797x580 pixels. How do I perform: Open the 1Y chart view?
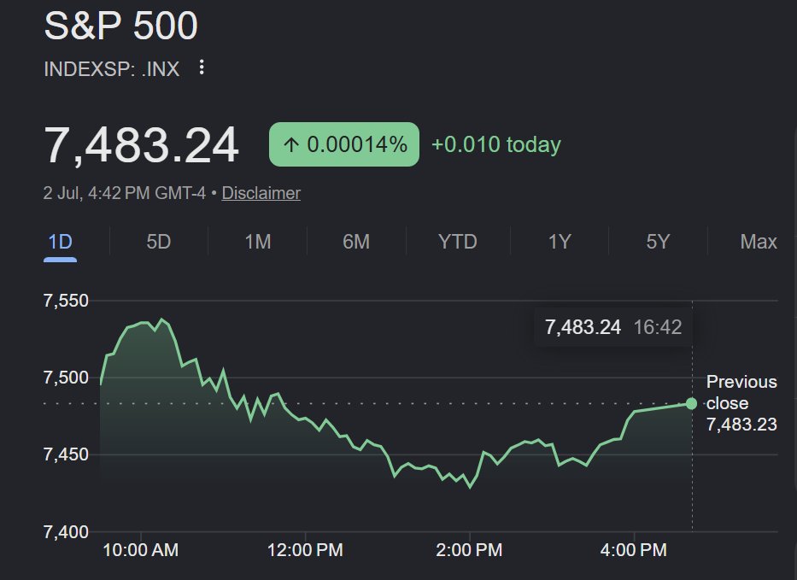[560, 242]
